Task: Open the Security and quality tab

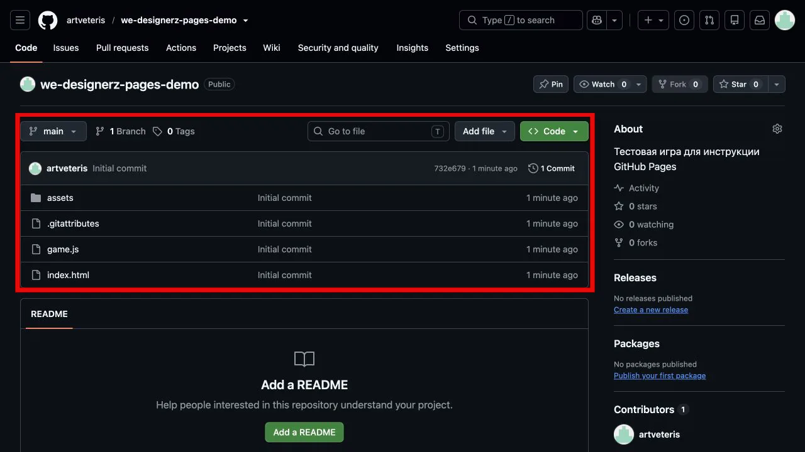Action: [x=338, y=48]
